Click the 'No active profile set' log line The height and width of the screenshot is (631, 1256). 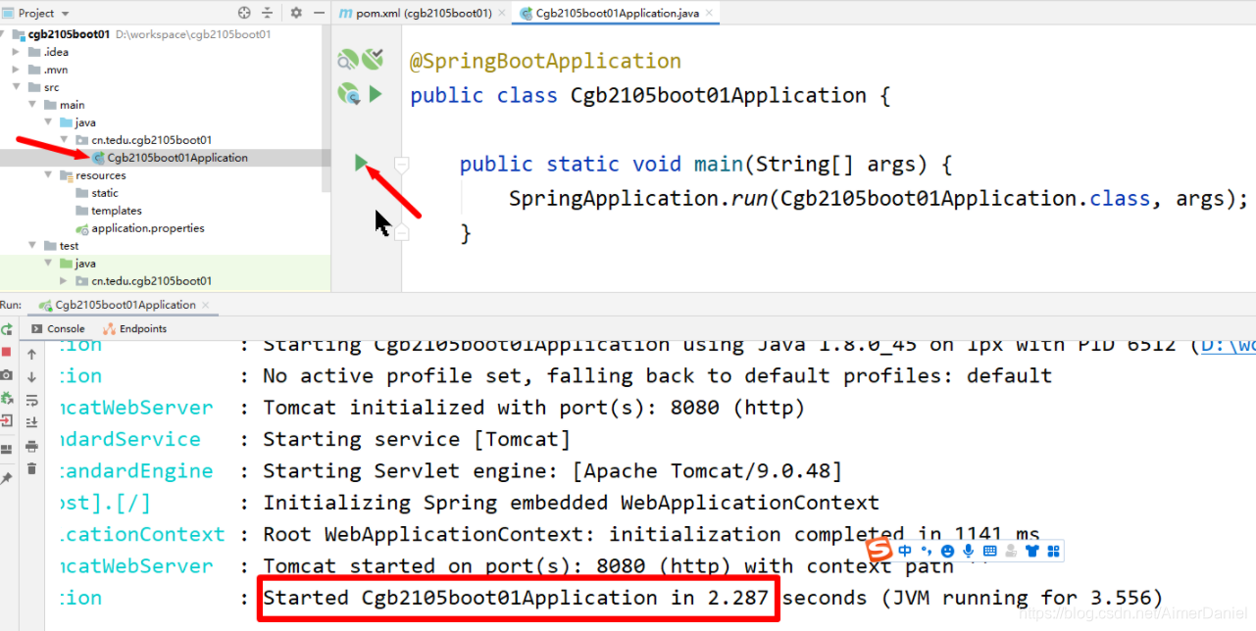(657, 376)
